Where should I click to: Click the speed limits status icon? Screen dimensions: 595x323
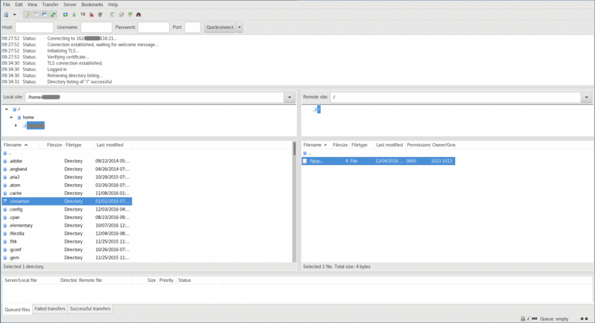tap(535, 319)
